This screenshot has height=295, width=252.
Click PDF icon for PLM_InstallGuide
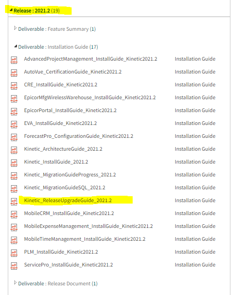click(14, 253)
